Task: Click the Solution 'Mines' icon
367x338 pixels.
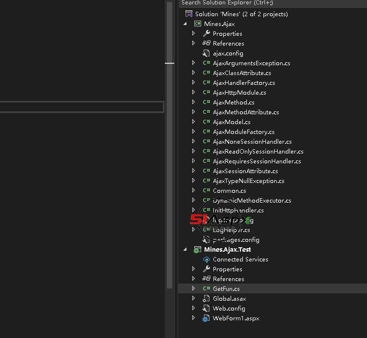Action: [x=189, y=14]
